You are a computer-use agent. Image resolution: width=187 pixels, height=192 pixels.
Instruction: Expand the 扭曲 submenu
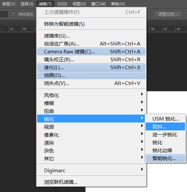click(x=91, y=111)
